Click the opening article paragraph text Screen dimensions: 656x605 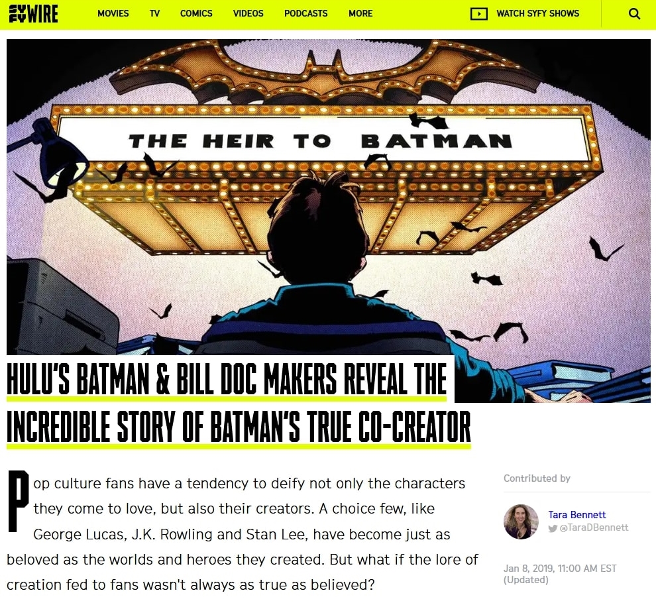(243, 534)
